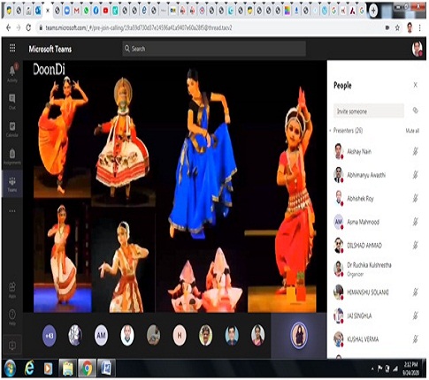The height and width of the screenshot is (380, 429).
Task: Toggle mute icon for Abhishek Roy
Action: point(415,198)
